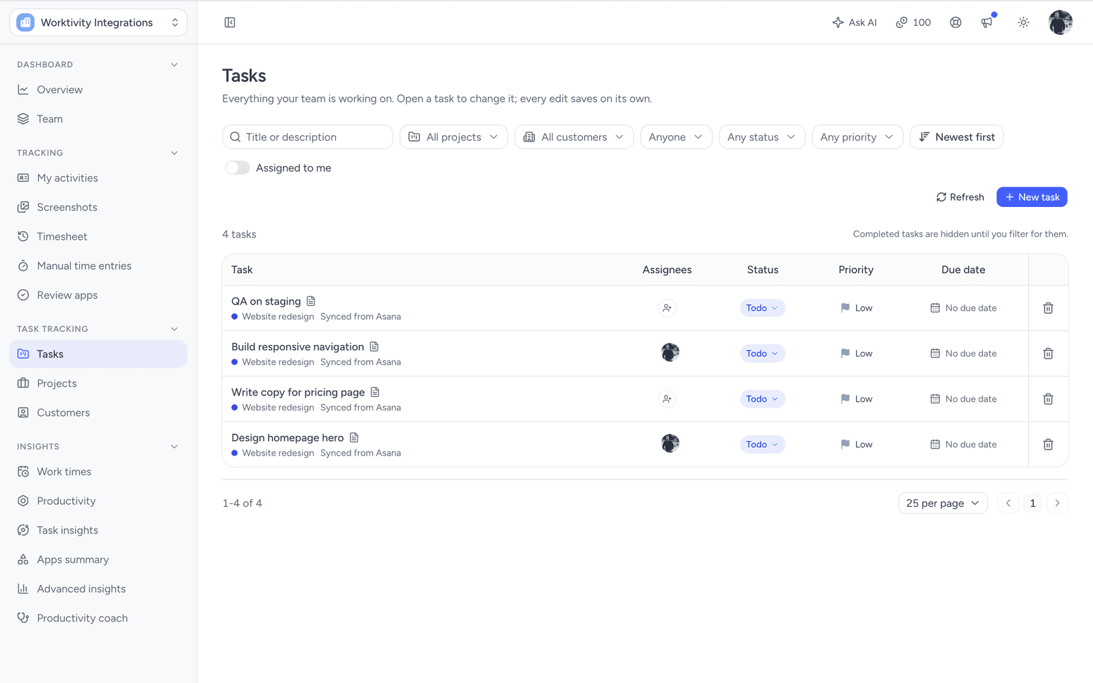Open All customers filter dropdown
The height and width of the screenshot is (683, 1093).
pyautogui.click(x=574, y=137)
